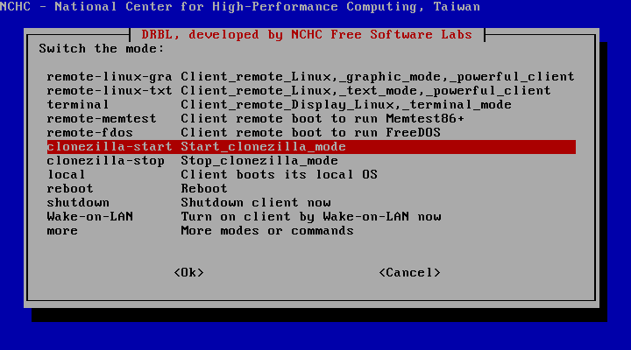This screenshot has width=631, height=350.
Task: Choose the terminal mode entry
Action: [x=311, y=105]
